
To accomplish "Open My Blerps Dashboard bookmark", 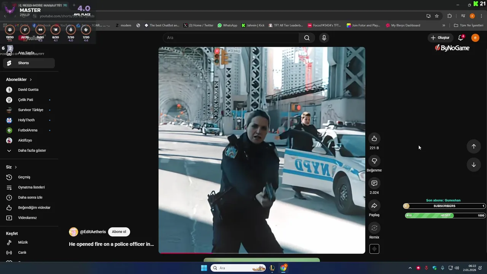I will coord(403,25).
